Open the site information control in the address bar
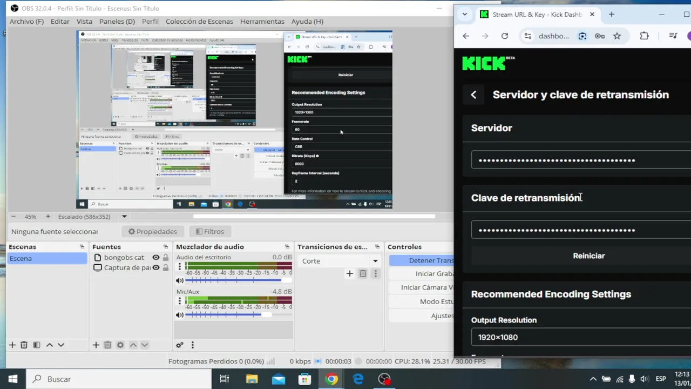Viewport: 691px width, 389px height. (x=528, y=36)
